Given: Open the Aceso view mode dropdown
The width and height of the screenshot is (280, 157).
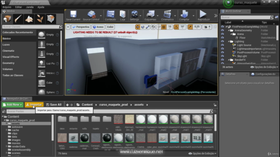Looking at the screenshot, I should (98, 27).
